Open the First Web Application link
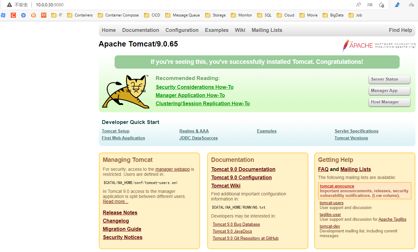 [x=123, y=138]
